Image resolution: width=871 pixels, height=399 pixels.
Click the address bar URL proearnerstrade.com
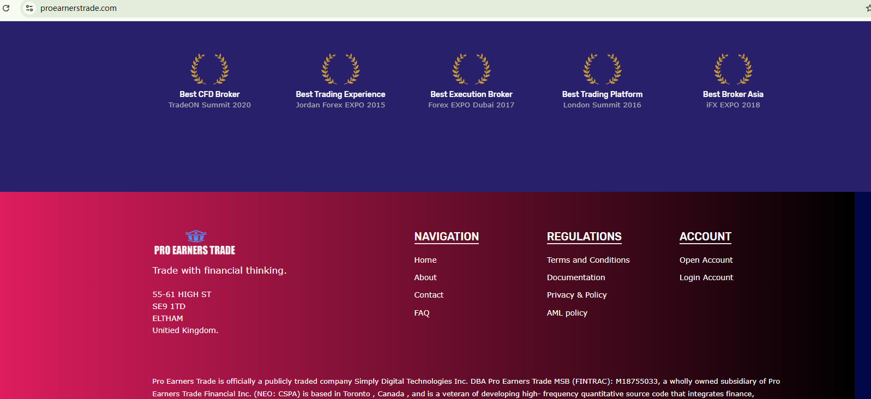tap(79, 8)
